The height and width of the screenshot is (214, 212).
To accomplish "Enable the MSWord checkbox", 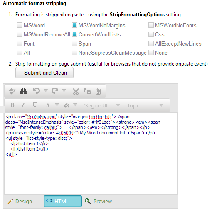I will pos(20,25).
